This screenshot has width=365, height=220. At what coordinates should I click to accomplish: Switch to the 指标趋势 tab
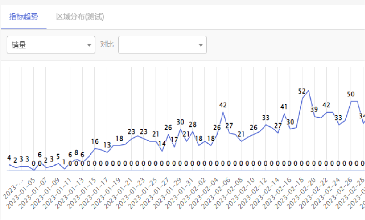[x=24, y=17]
